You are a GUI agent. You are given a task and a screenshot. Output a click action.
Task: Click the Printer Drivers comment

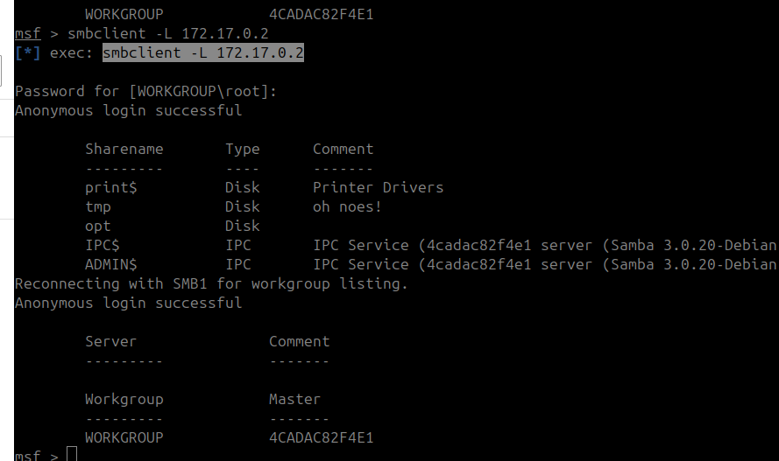point(378,187)
